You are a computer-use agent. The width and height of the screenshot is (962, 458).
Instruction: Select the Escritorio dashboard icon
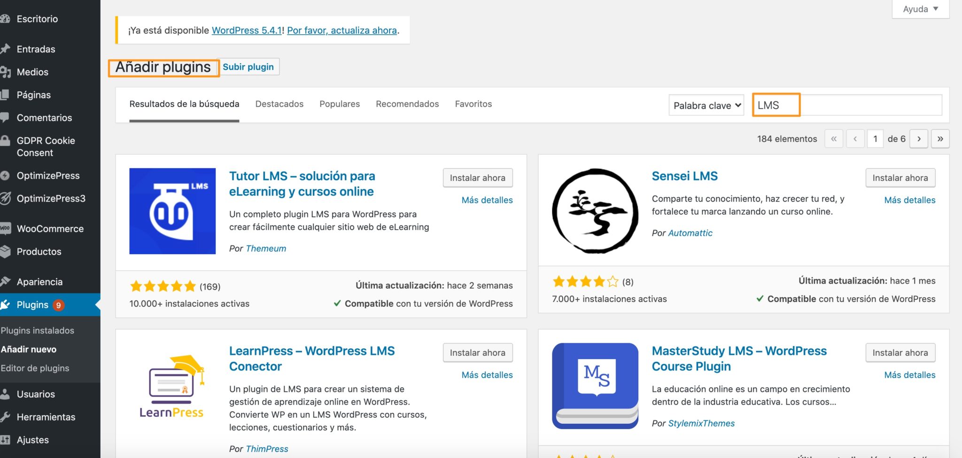[6, 19]
